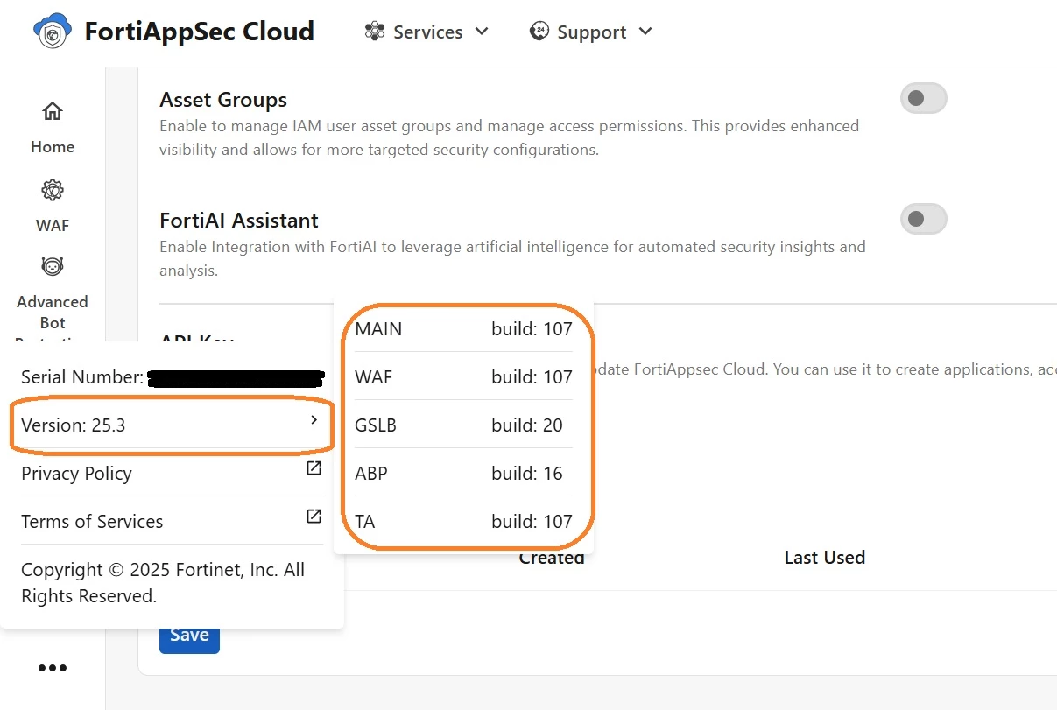1057x710 pixels.
Task: Click the Home label in sidebar
Action: tap(53, 147)
